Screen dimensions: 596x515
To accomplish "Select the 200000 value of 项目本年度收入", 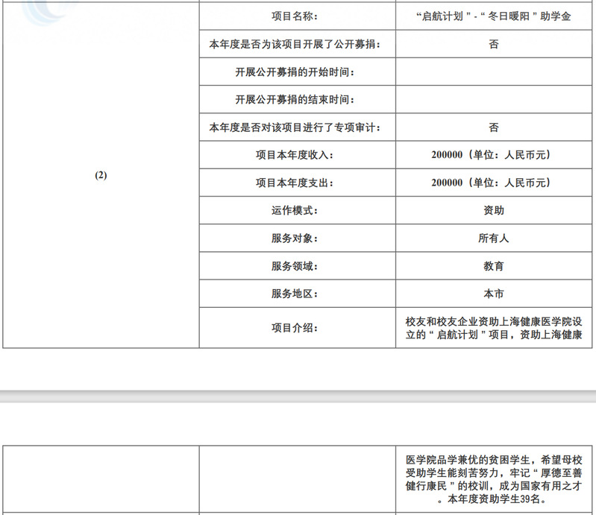I will (447, 155).
